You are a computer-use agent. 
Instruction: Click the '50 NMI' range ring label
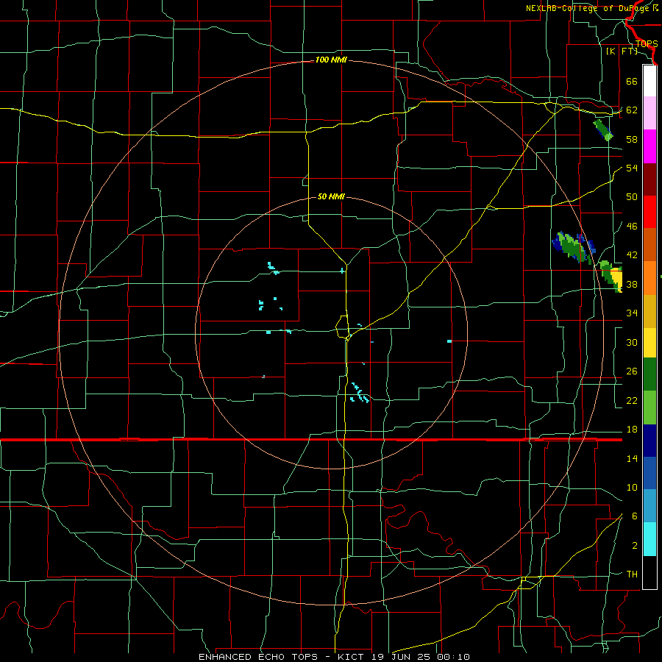click(331, 196)
